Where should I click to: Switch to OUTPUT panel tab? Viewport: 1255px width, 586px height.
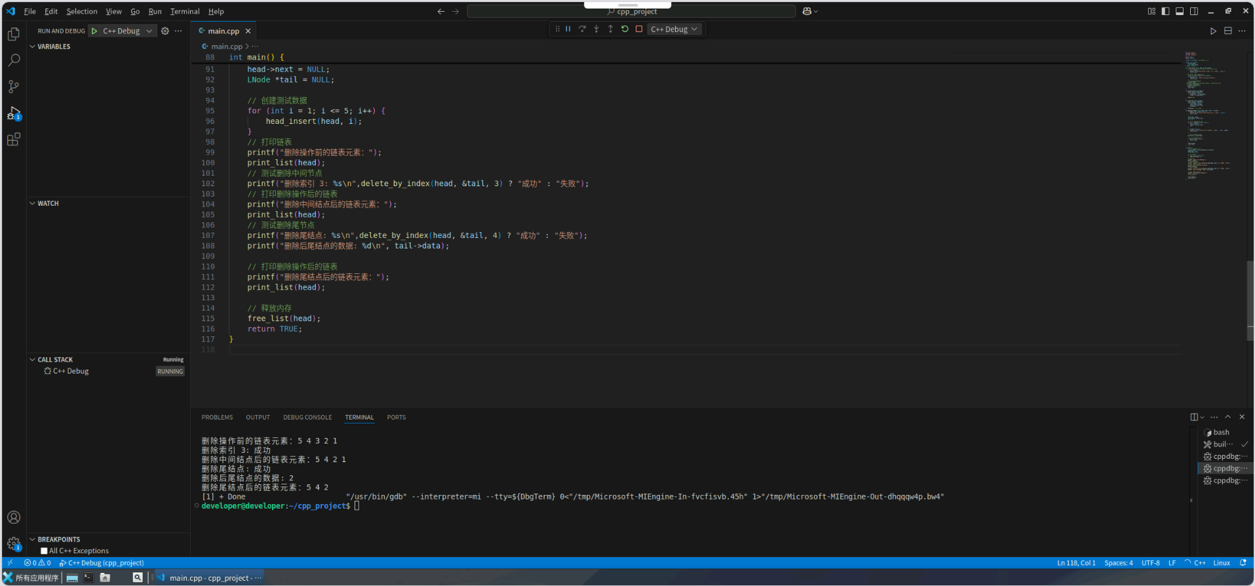click(258, 418)
